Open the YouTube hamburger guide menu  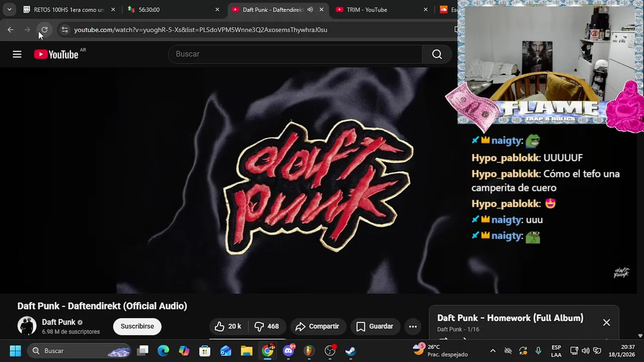coord(17,54)
